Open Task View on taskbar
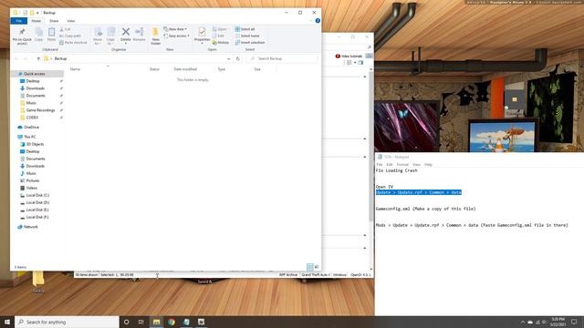The width and height of the screenshot is (584, 328). [141, 322]
